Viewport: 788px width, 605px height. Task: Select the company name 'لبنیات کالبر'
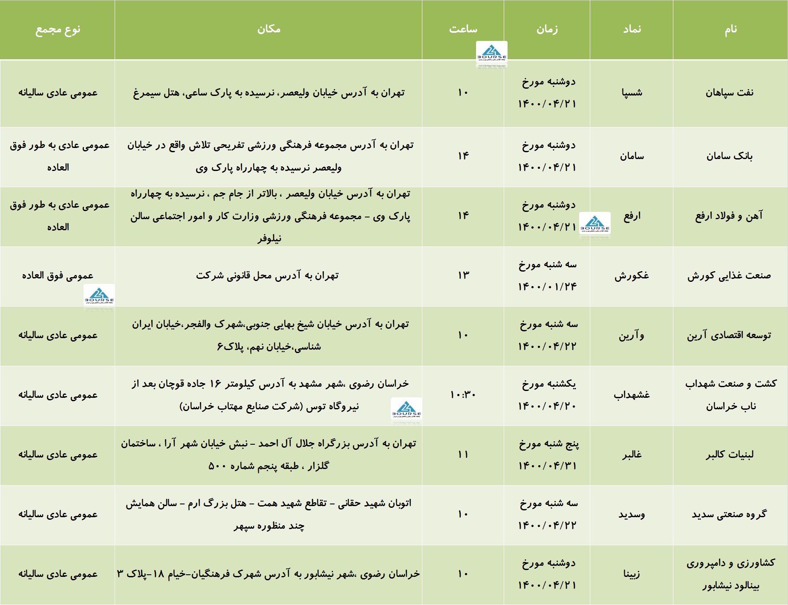[x=729, y=454]
